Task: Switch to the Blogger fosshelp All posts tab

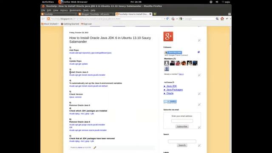Action: 96,14
